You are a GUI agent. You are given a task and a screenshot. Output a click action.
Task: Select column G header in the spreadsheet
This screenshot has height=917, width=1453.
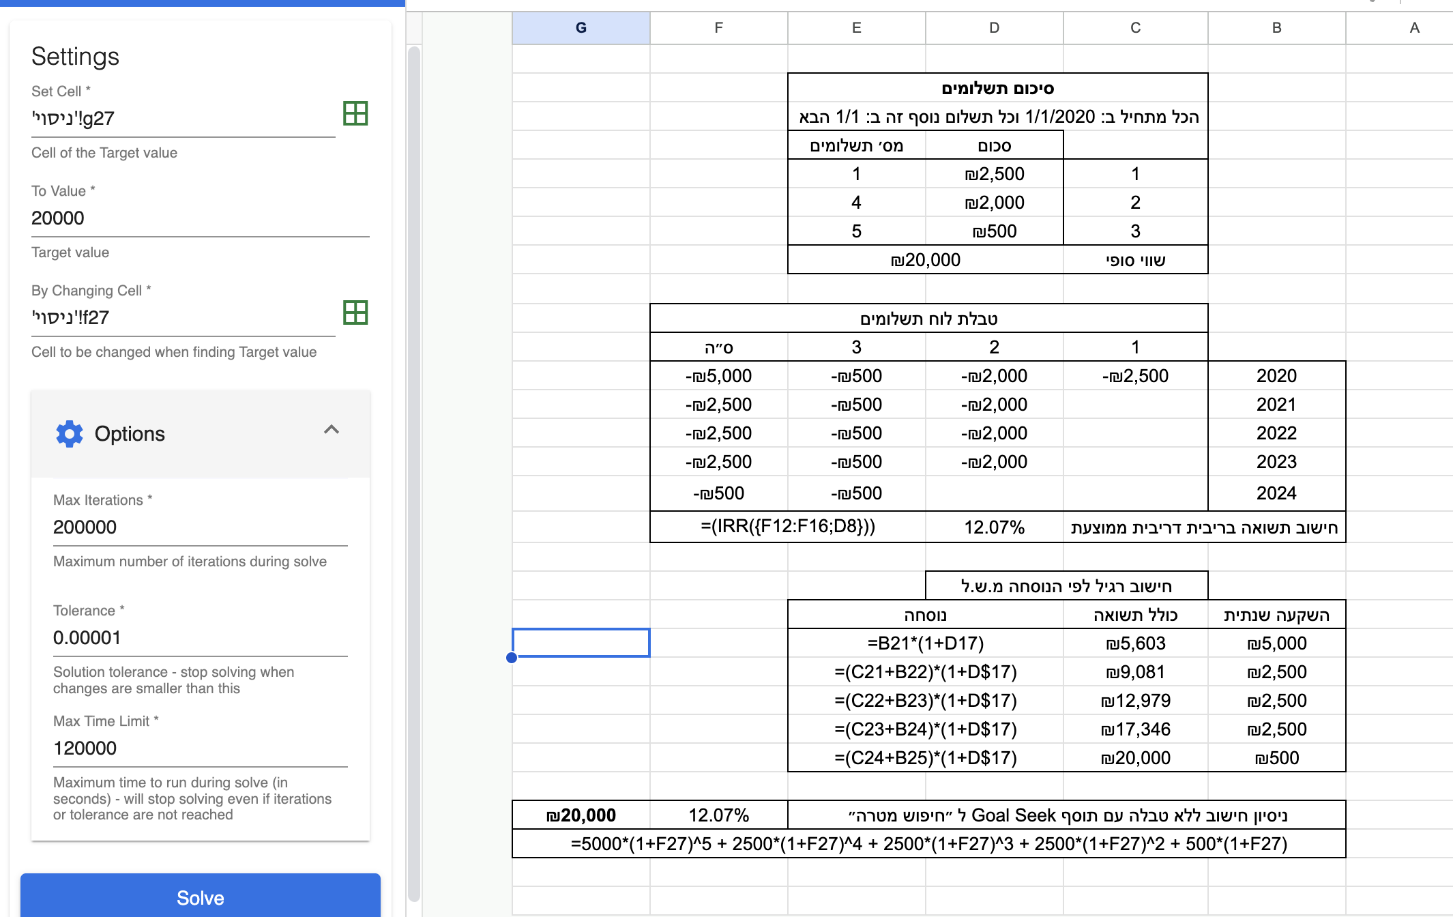[x=581, y=28]
